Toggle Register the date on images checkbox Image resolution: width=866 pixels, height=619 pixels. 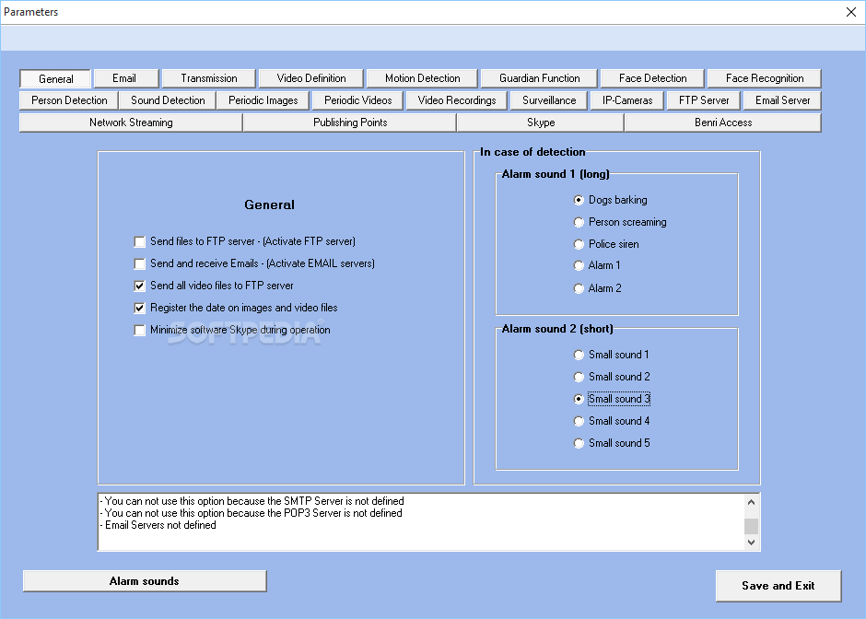tap(140, 309)
